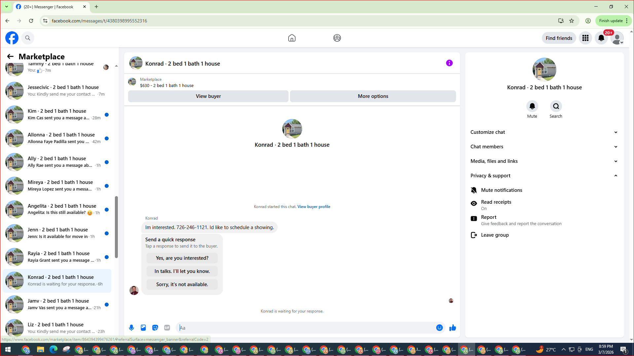Reload the page

31,21
